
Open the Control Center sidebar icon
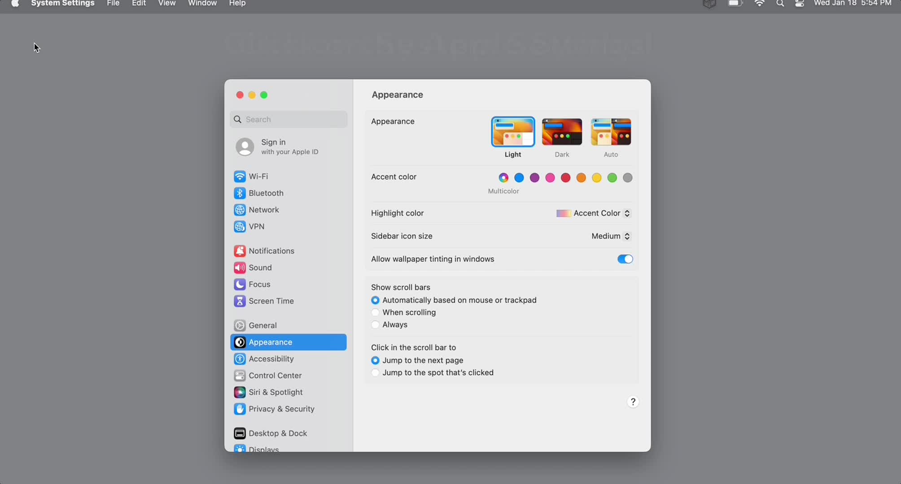tap(240, 376)
